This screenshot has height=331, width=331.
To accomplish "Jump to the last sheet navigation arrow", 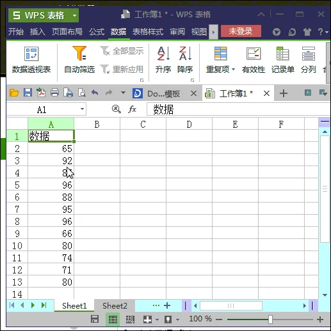I will pyautogui.click(x=44, y=305).
